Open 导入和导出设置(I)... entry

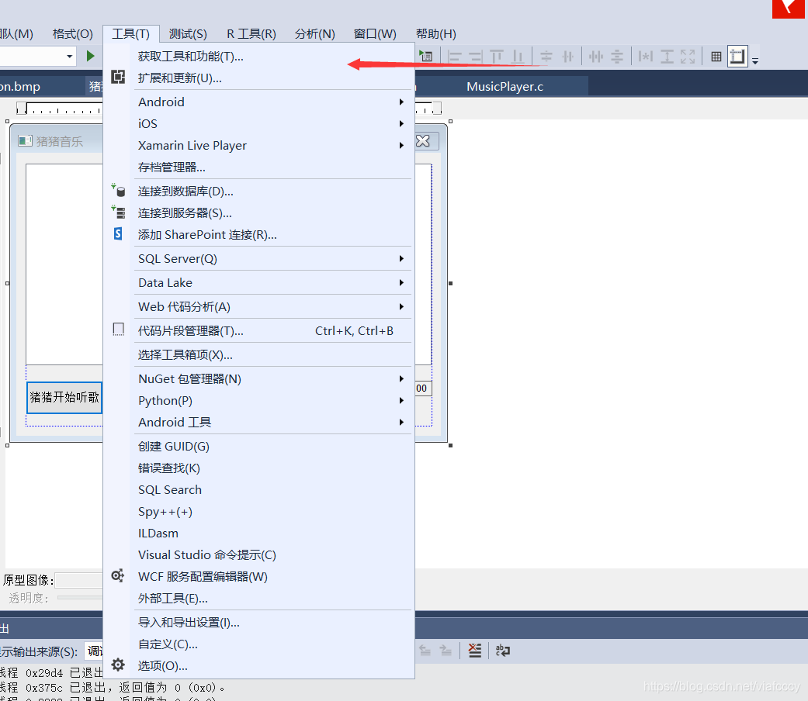(258, 622)
